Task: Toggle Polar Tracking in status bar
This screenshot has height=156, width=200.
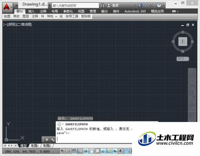Action: click(86, 151)
